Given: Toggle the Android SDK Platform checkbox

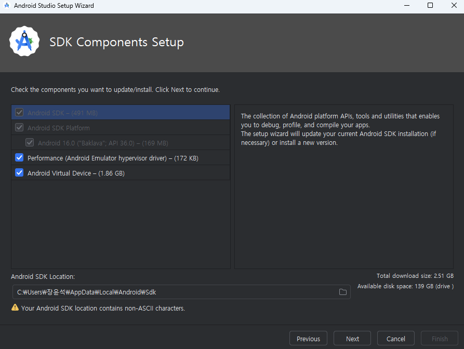Looking at the screenshot, I should pyautogui.click(x=19, y=127).
